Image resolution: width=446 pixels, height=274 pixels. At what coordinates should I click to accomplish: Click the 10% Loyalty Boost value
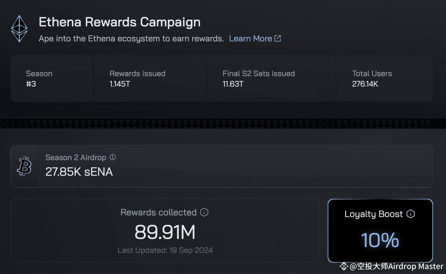[380, 240]
